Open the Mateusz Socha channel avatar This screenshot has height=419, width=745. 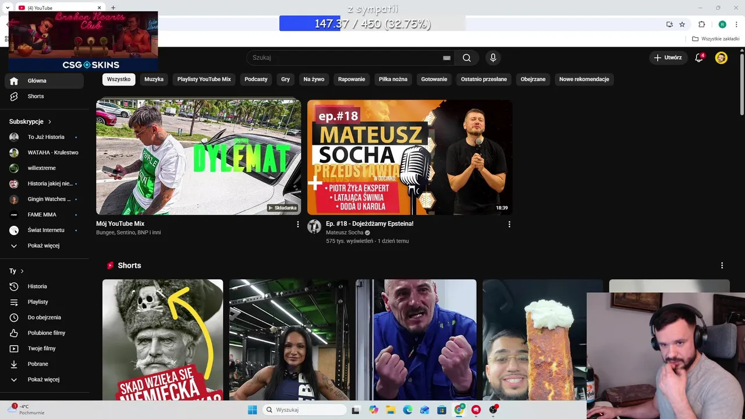314,226
